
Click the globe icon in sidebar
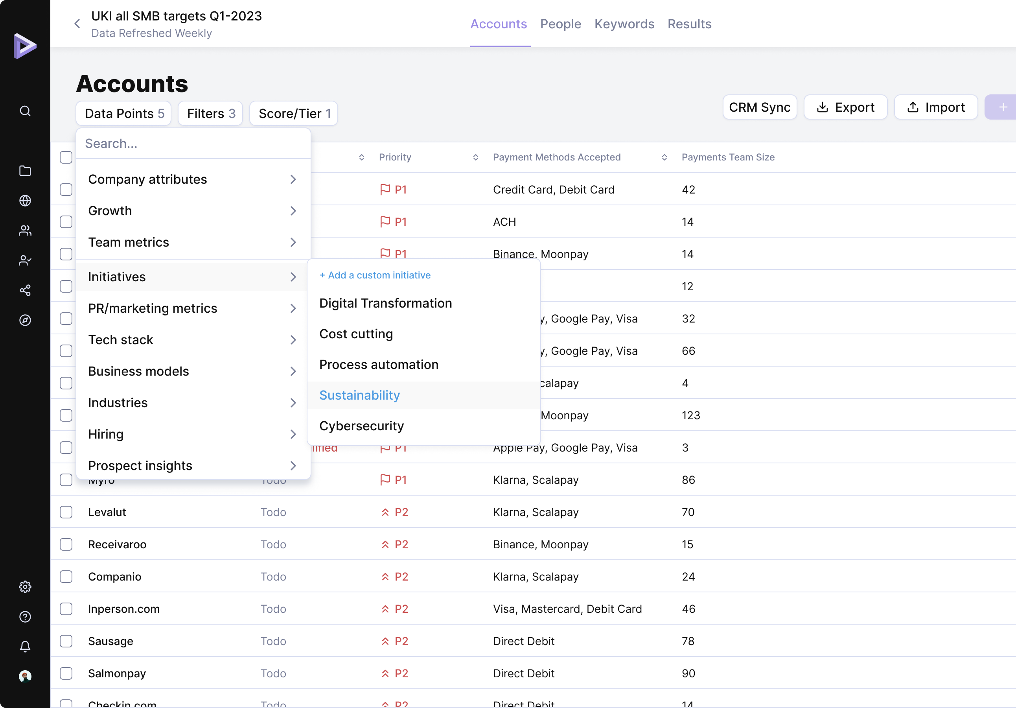[x=25, y=201]
